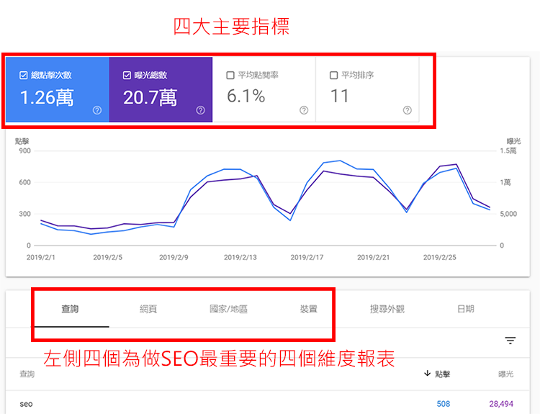
Task: Click the 2019/2/25 date label on chart
Action: click(x=440, y=257)
